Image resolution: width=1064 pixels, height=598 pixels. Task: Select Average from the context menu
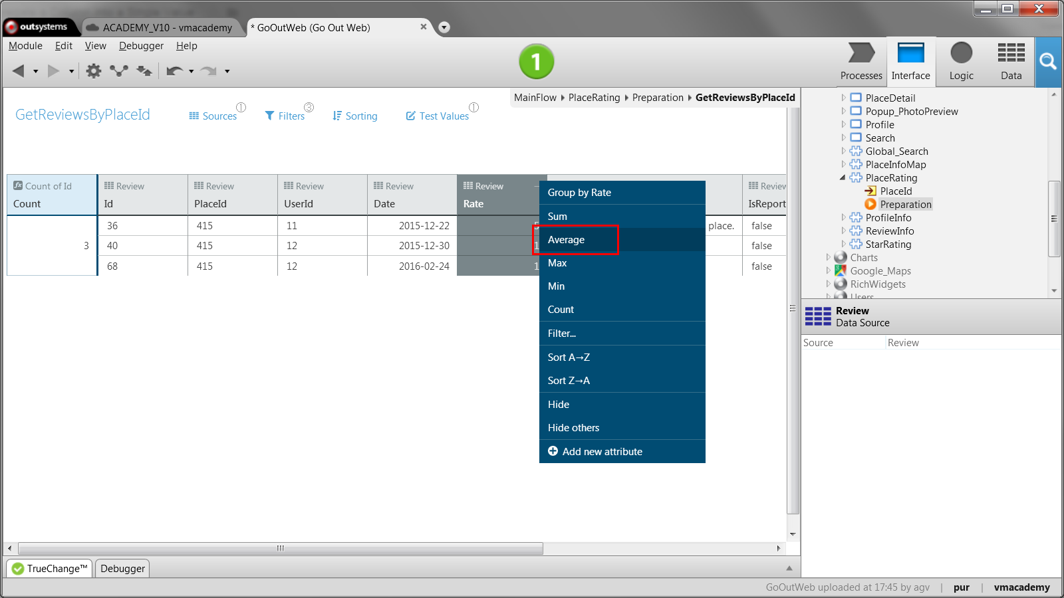click(576, 239)
